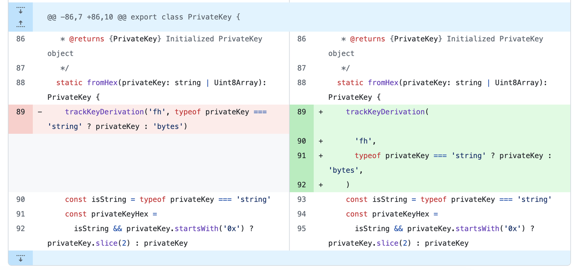Viewport: 577px width, 270px height.
Task: Click the added code line 'trackKeyDerivation('
Action: pyautogui.click(x=387, y=112)
